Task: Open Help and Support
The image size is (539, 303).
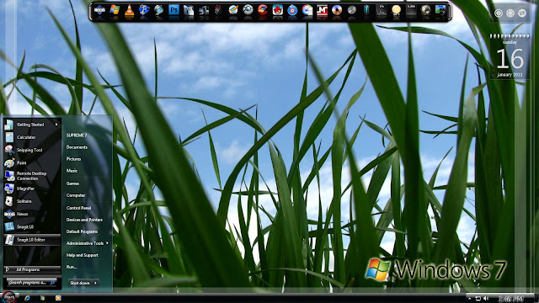Action: [83, 255]
